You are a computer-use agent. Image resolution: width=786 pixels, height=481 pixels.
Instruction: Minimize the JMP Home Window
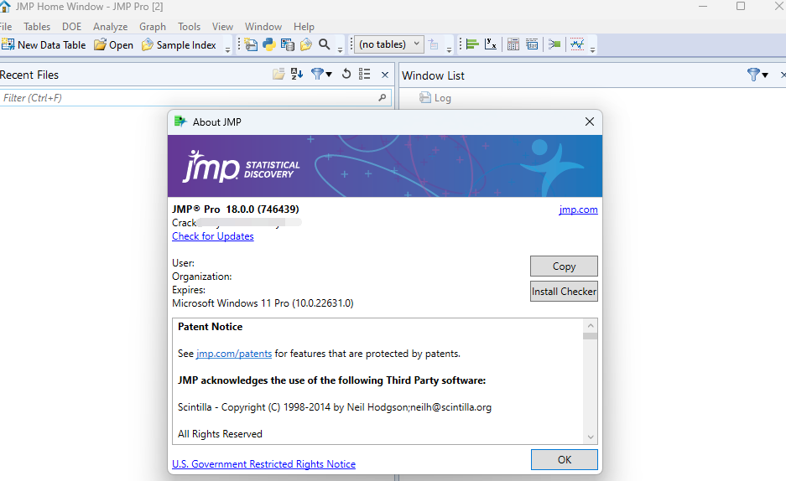pos(703,7)
